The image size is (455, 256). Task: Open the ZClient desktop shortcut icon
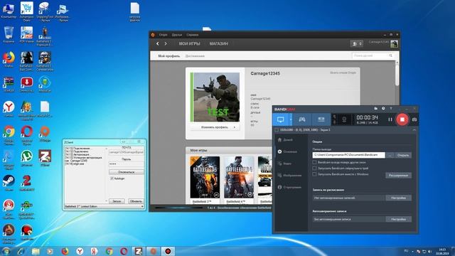point(45,158)
